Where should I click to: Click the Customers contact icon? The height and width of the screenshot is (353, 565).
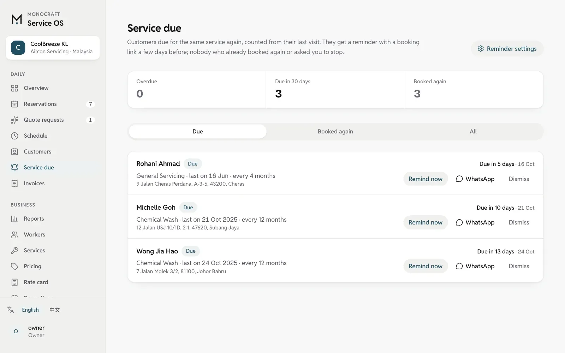(14, 152)
